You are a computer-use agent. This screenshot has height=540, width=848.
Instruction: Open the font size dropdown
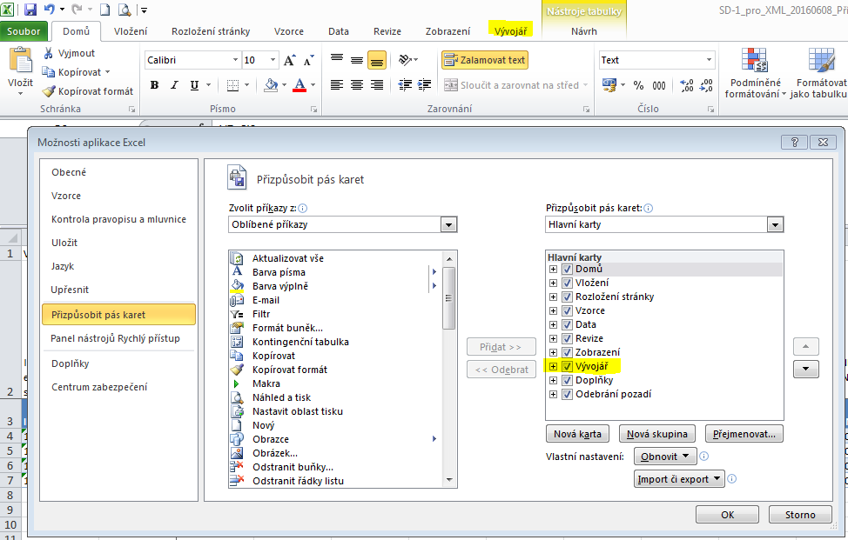[273, 60]
